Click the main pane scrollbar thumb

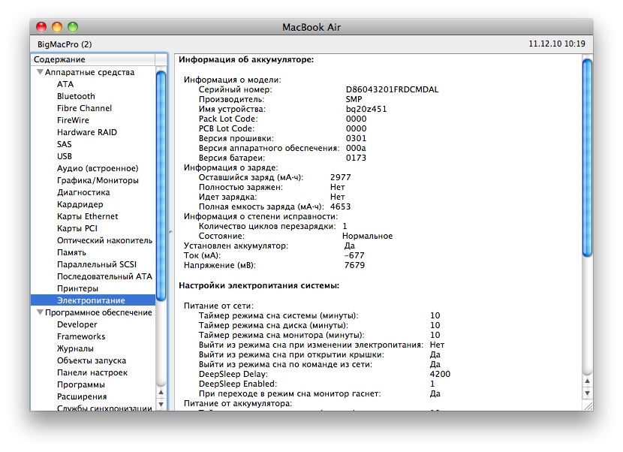587,158
